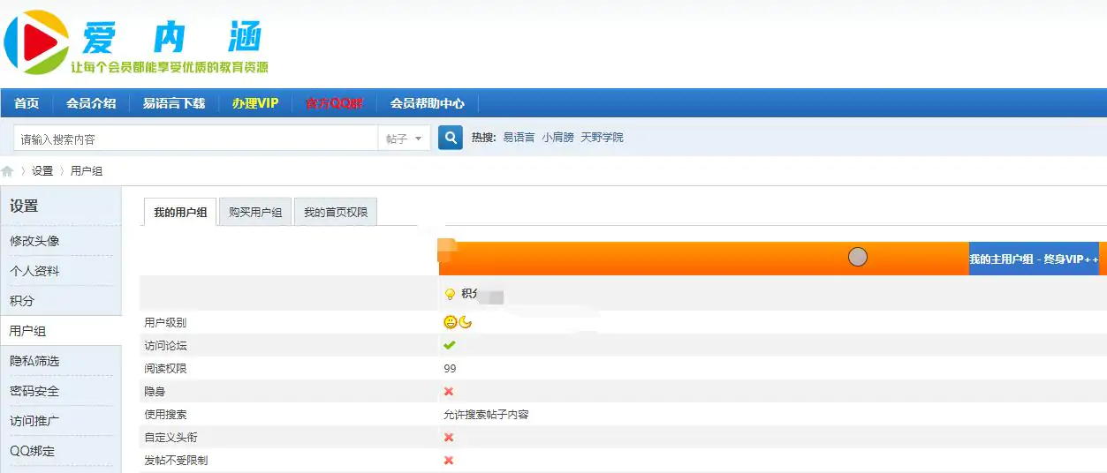Click the home breadcrumb icon
1107x473 pixels.
(x=7, y=171)
